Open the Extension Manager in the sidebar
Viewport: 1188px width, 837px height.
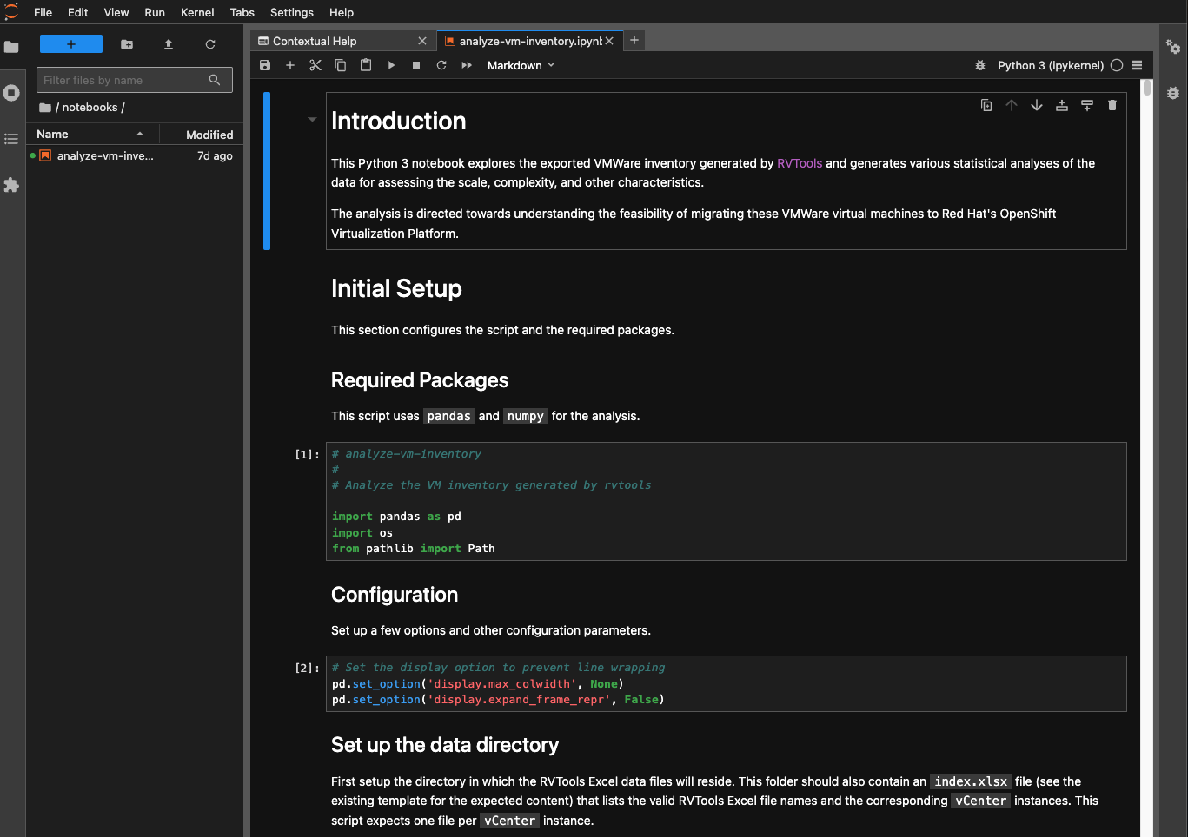point(11,185)
